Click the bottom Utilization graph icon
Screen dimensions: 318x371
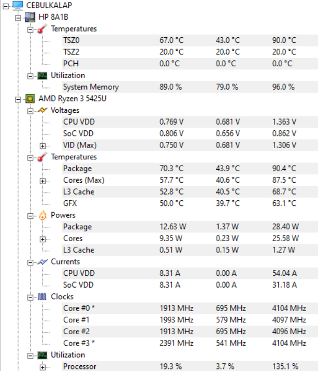click(42, 355)
